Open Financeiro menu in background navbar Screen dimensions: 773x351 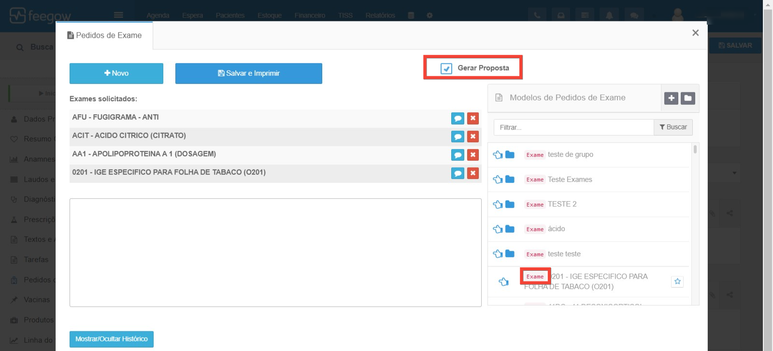click(x=310, y=15)
